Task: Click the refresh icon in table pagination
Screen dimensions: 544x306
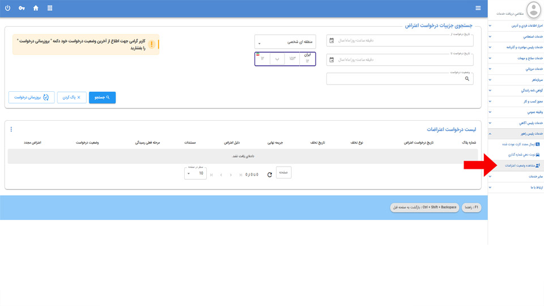Action: [x=270, y=175]
